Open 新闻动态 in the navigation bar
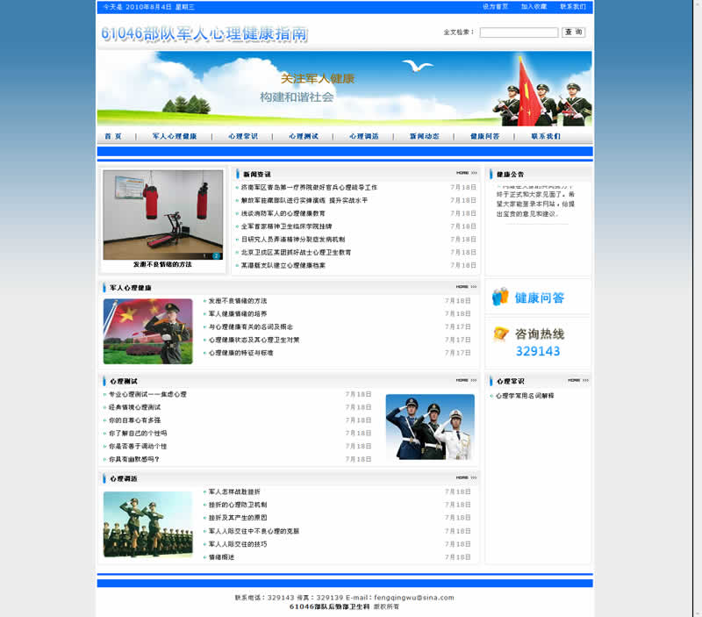Image resolution: width=702 pixels, height=617 pixels. click(x=424, y=136)
